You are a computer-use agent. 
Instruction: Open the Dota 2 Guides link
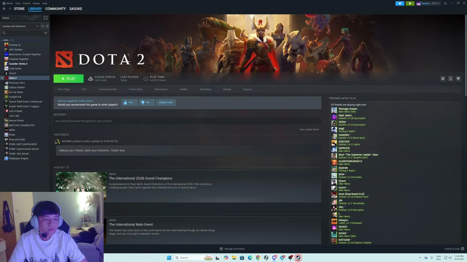point(184,89)
